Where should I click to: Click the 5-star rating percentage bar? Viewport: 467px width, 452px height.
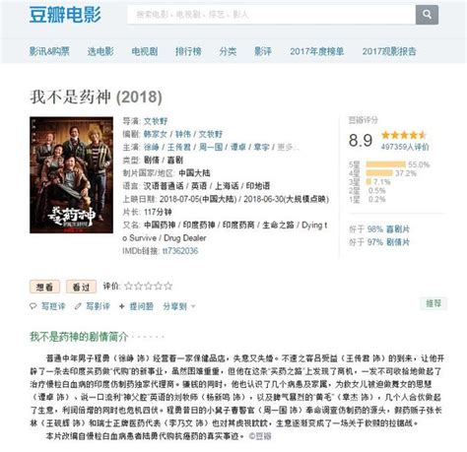(x=386, y=164)
